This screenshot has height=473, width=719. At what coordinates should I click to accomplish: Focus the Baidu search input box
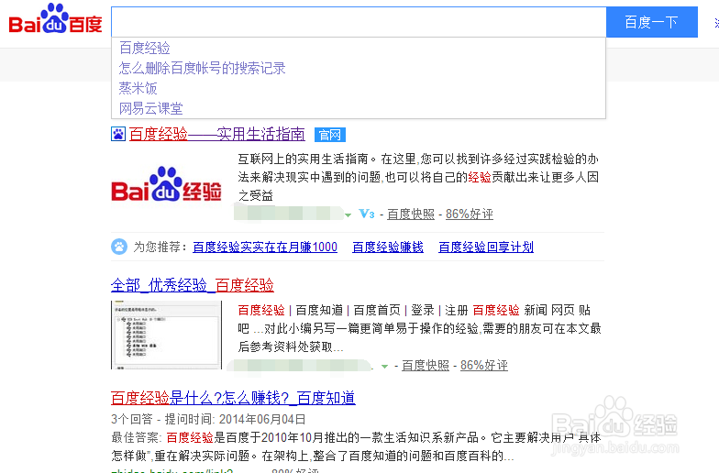(359, 22)
